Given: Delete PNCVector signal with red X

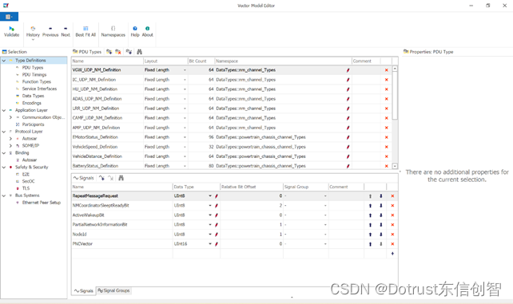Looking at the screenshot, I should 392,244.
